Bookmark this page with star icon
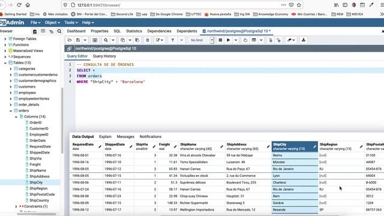The width and height of the screenshot is (384, 216). coord(299,5)
